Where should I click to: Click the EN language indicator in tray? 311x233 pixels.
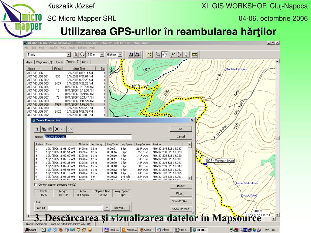245,230
